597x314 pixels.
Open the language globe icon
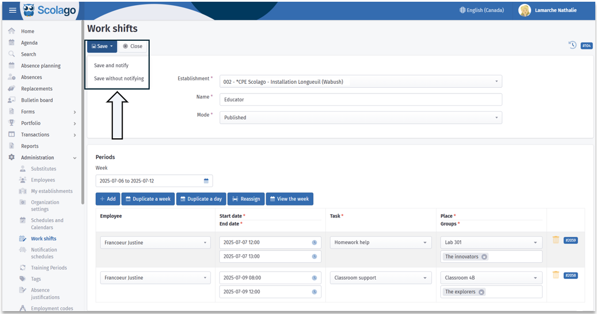(x=462, y=10)
